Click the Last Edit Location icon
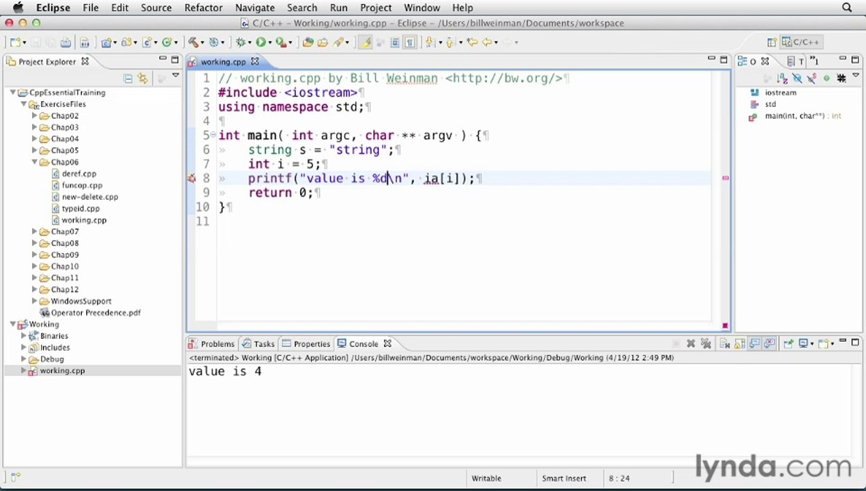Screen dimensions: 866x491 (472, 42)
